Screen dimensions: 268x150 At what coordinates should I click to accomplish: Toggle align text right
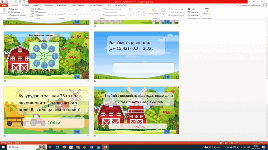[x=87, y=14]
